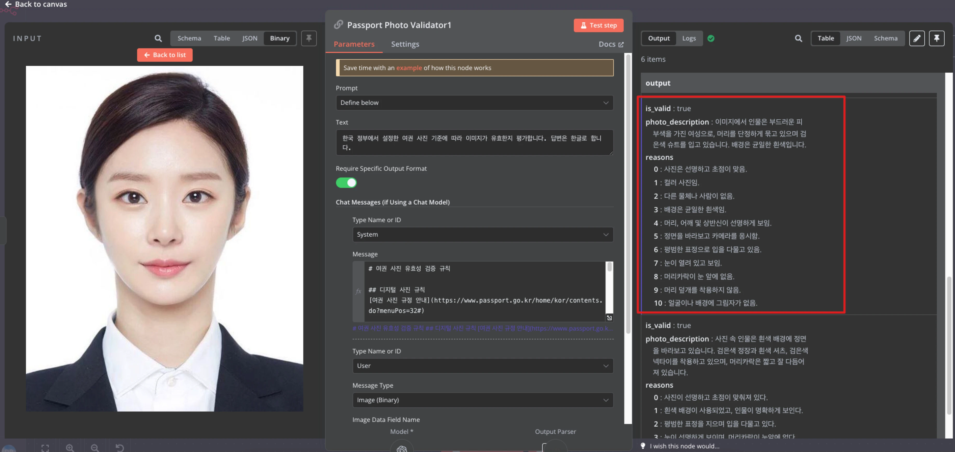The image size is (955, 452).
Task: Click the Back to canvas arrow
Action: [x=8, y=4]
